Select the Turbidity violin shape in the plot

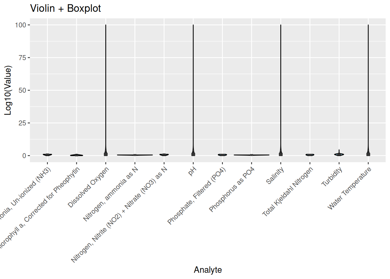[x=339, y=154]
